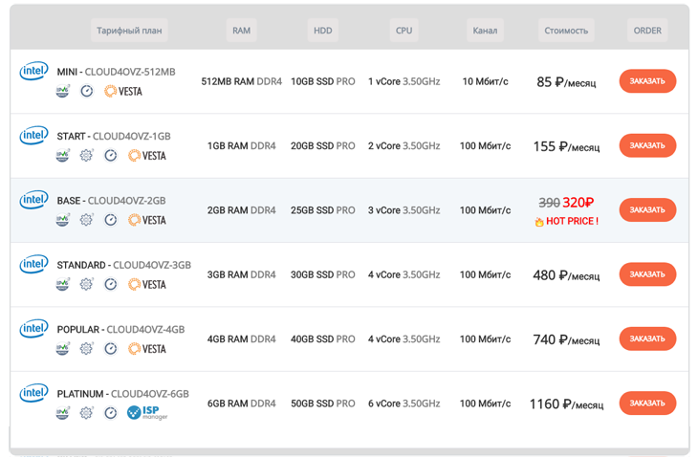Click the crossed-out price '390'

[550, 203]
